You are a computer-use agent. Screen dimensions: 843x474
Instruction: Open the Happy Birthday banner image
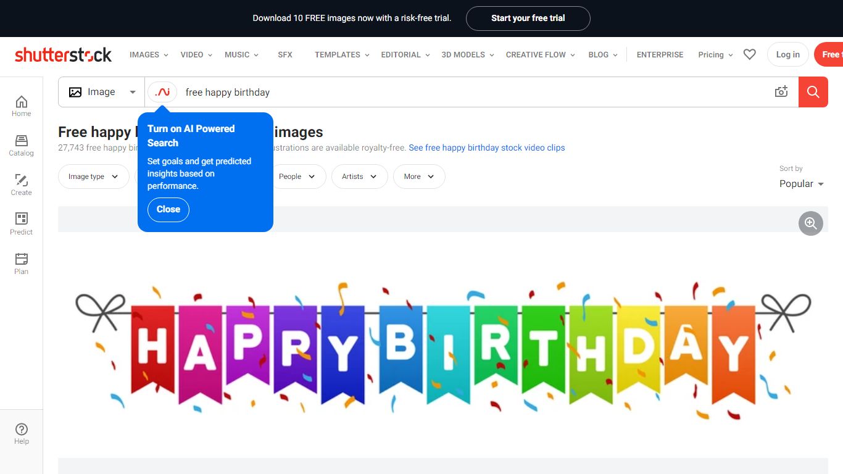tap(443, 346)
